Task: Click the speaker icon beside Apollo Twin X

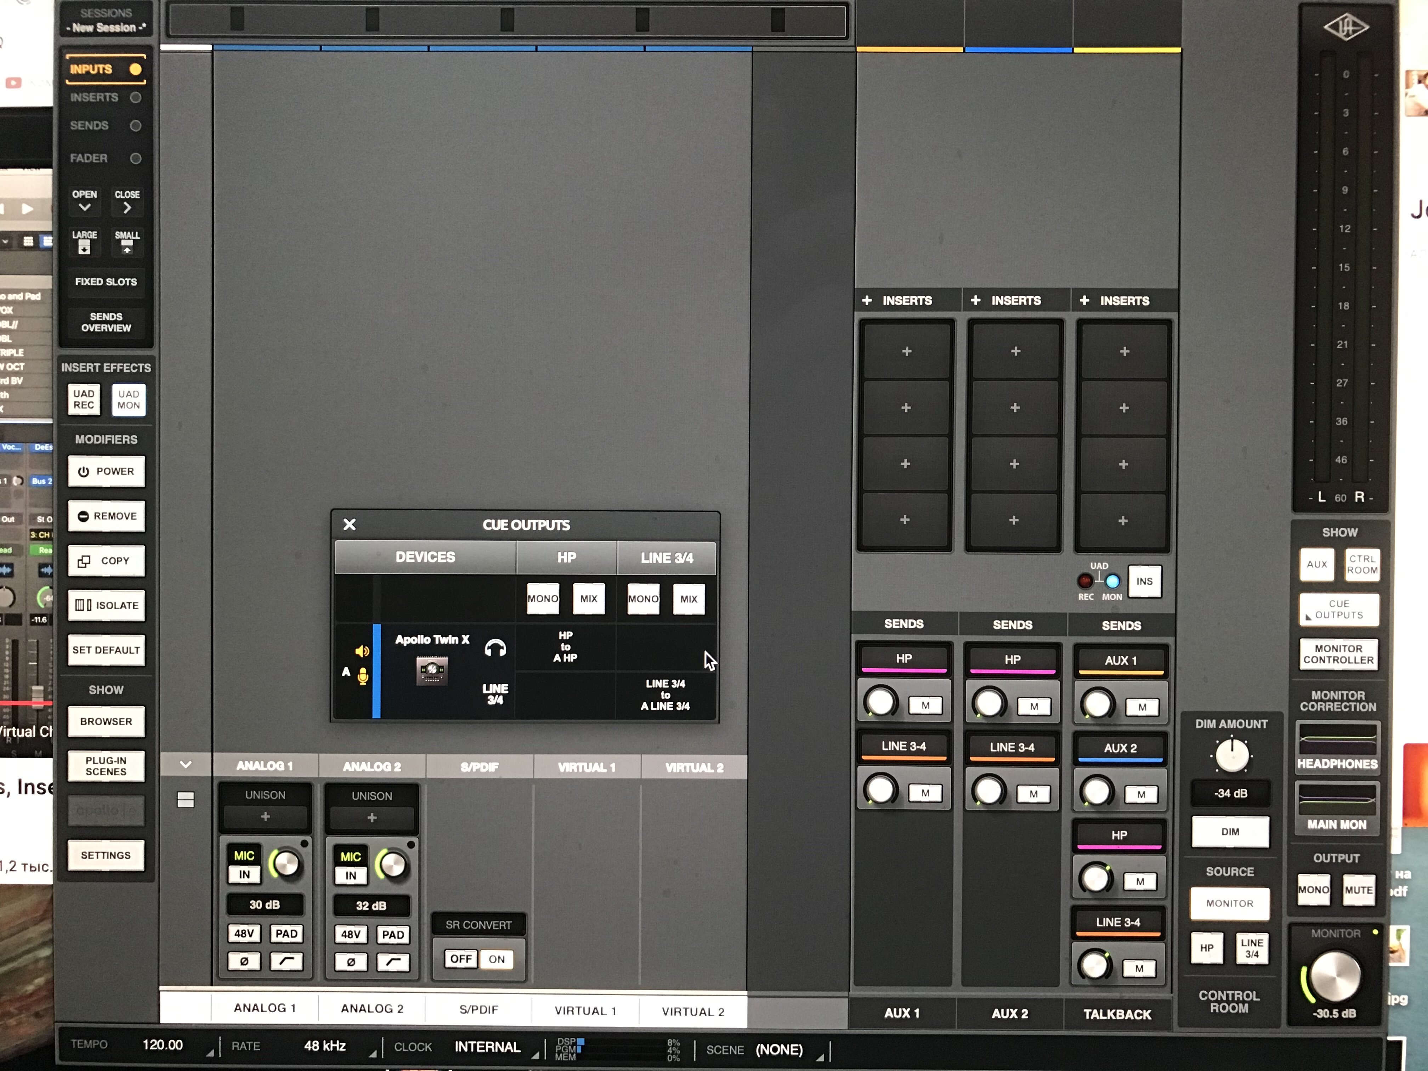Action: click(362, 651)
